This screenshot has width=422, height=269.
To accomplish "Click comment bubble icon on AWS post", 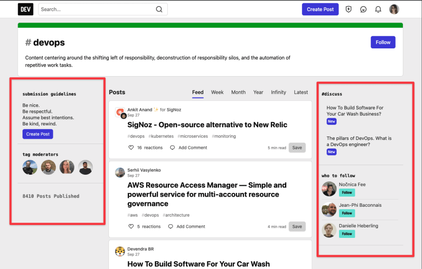I will (171, 226).
